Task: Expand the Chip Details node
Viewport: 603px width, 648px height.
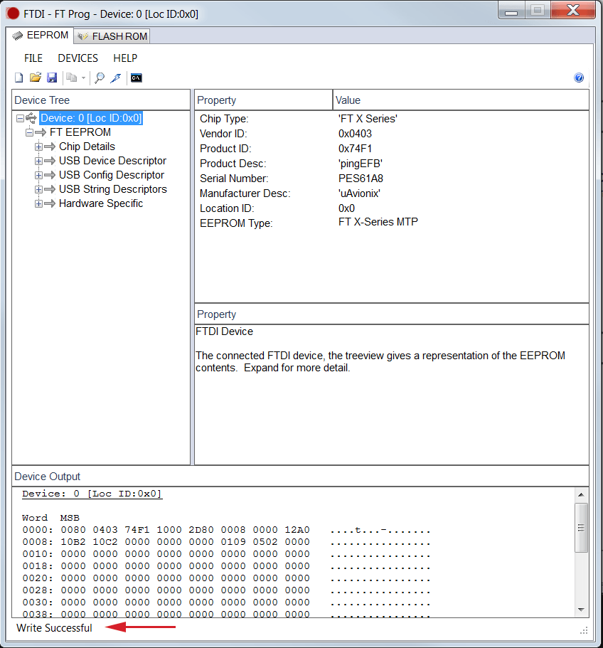Action: pyautogui.click(x=38, y=147)
